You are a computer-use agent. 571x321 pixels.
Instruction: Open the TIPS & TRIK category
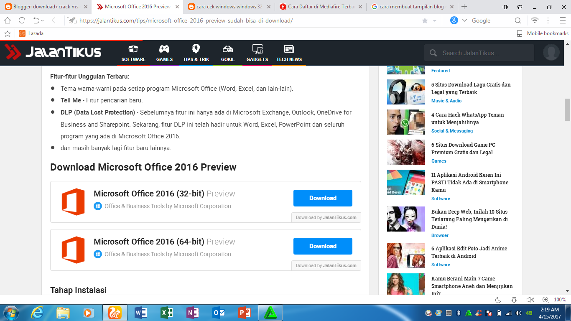pyautogui.click(x=196, y=53)
